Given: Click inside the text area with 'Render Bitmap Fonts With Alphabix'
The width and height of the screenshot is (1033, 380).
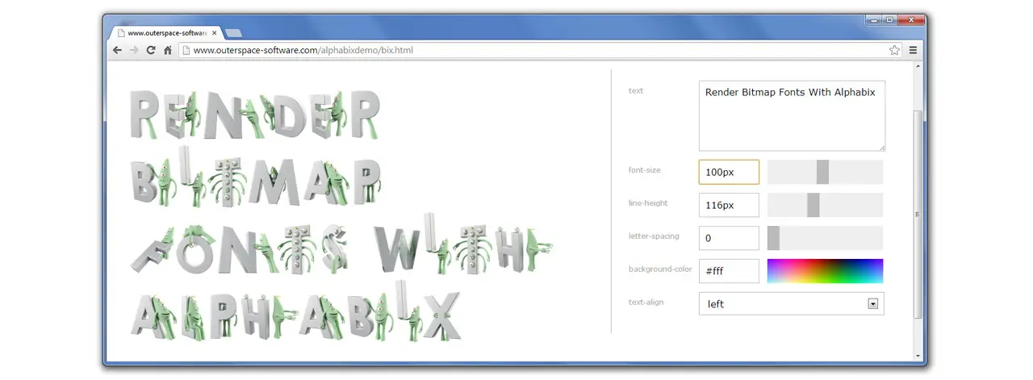Looking at the screenshot, I should 792,115.
